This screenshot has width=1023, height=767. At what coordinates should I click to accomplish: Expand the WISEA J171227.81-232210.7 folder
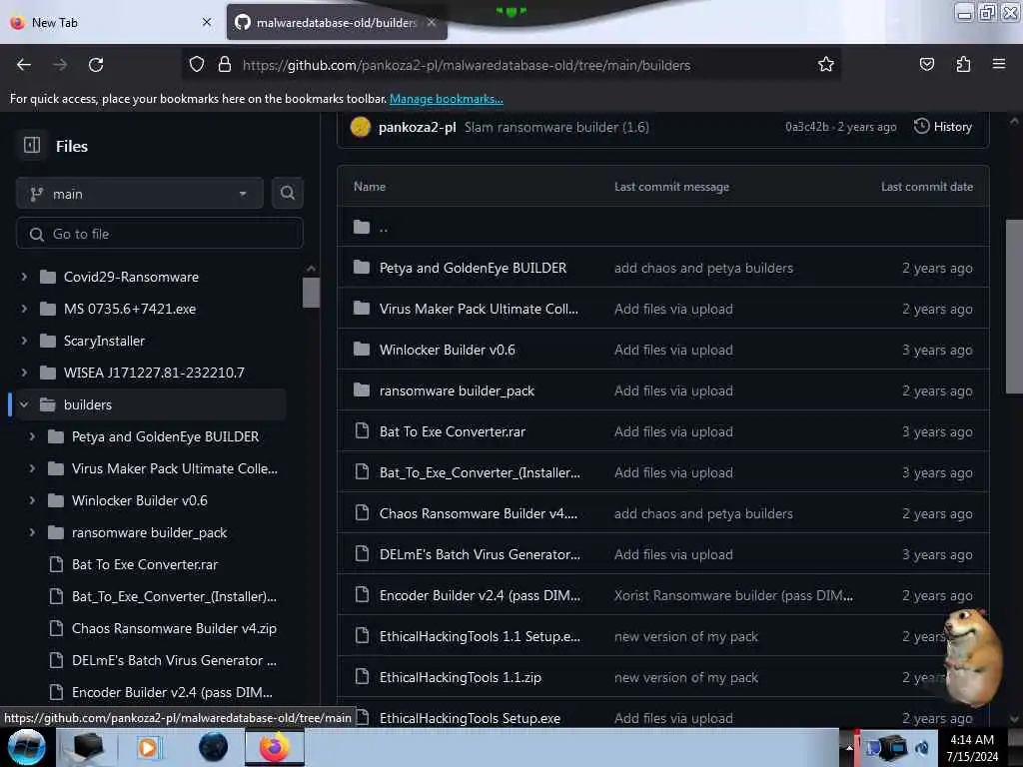point(24,373)
